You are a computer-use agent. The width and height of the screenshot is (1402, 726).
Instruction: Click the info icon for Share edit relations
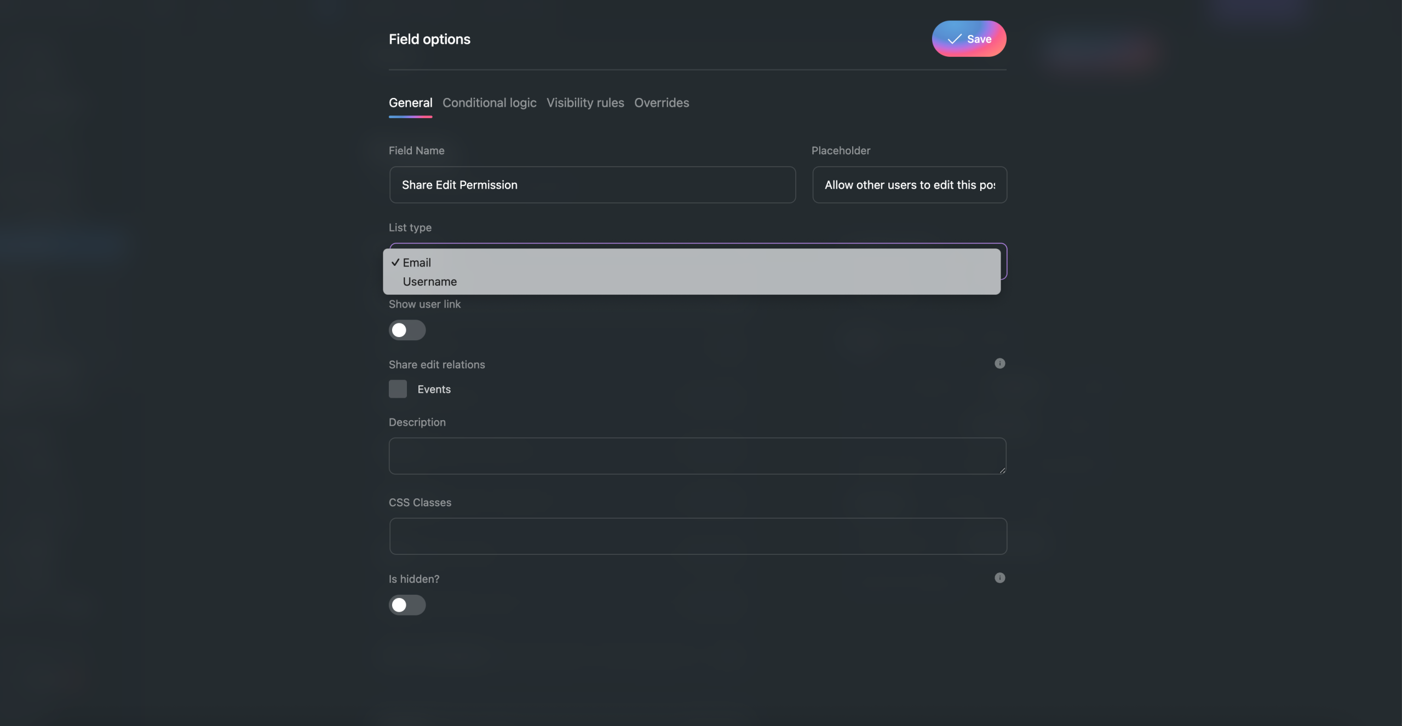(999, 363)
